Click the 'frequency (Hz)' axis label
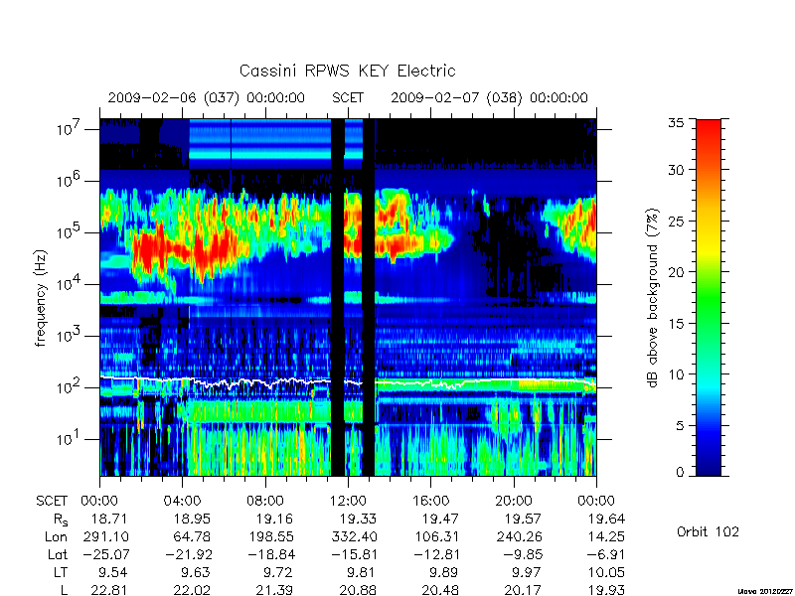Image resolution: width=795 pixels, height=596 pixels. pos(41,298)
